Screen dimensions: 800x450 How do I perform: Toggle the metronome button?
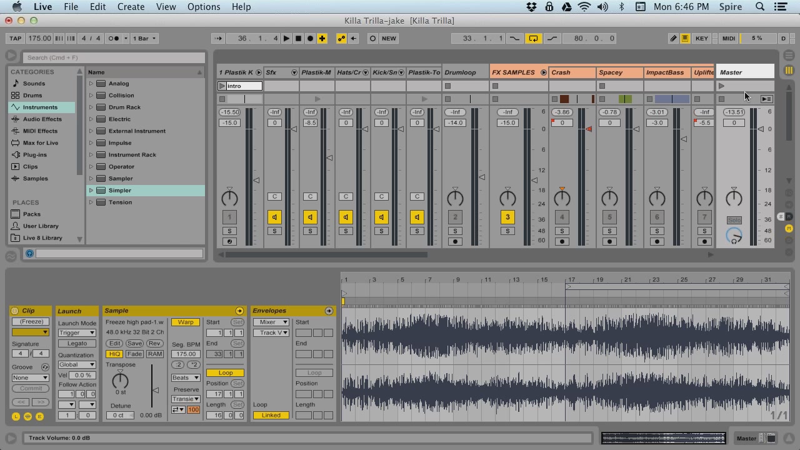tap(114, 38)
